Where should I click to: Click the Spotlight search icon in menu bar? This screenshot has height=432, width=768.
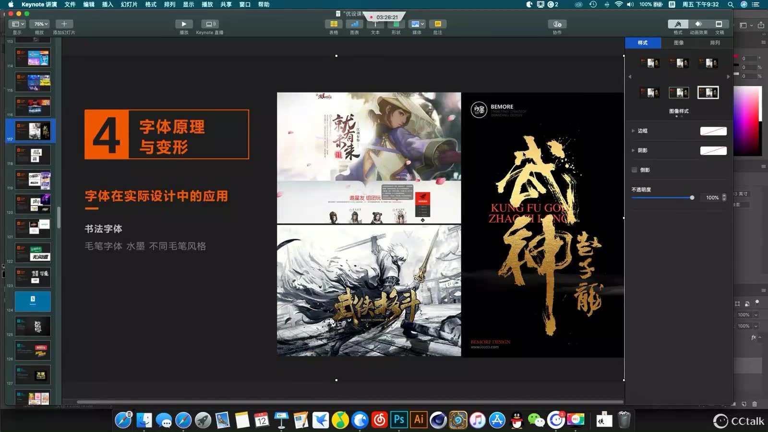(x=731, y=4)
